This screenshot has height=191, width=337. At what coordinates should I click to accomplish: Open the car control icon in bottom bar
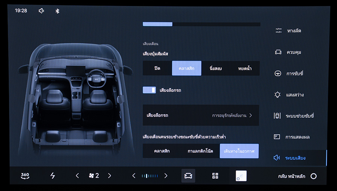pos(188,176)
